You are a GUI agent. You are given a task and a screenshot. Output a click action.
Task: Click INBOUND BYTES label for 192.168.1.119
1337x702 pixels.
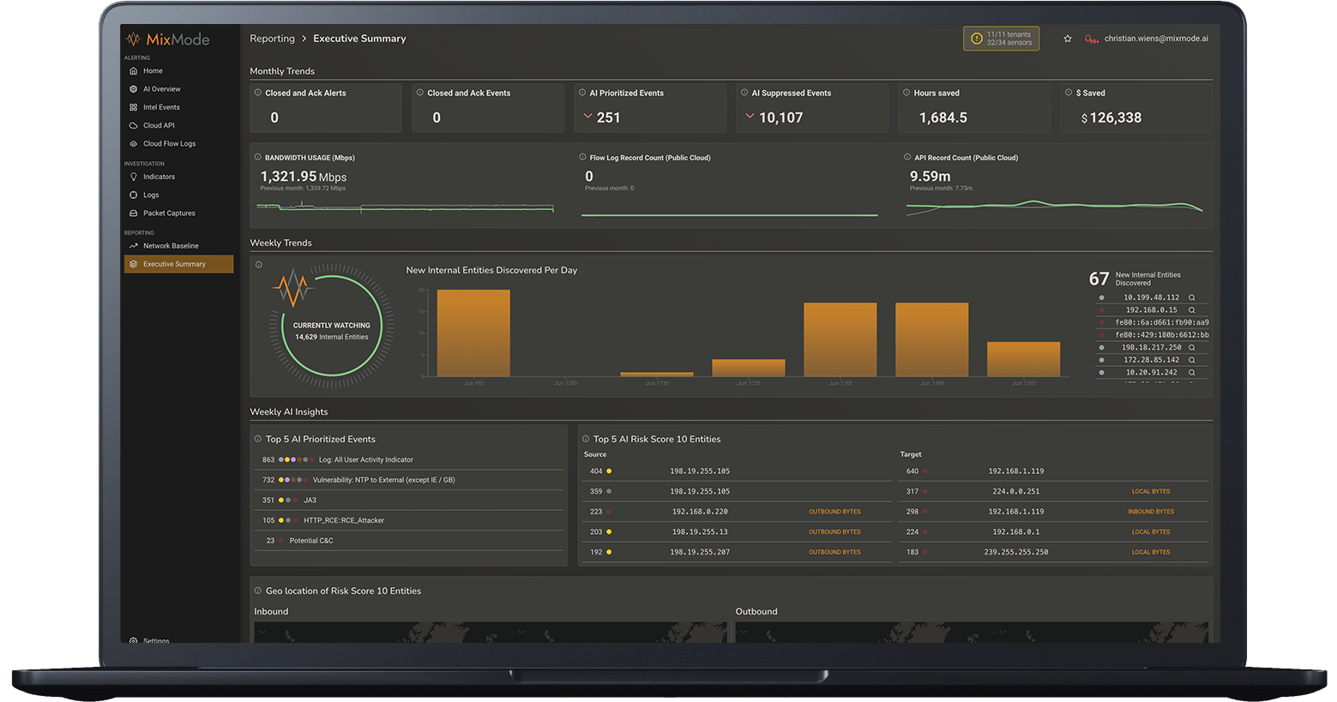pyautogui.click(x=1151, y=512)
